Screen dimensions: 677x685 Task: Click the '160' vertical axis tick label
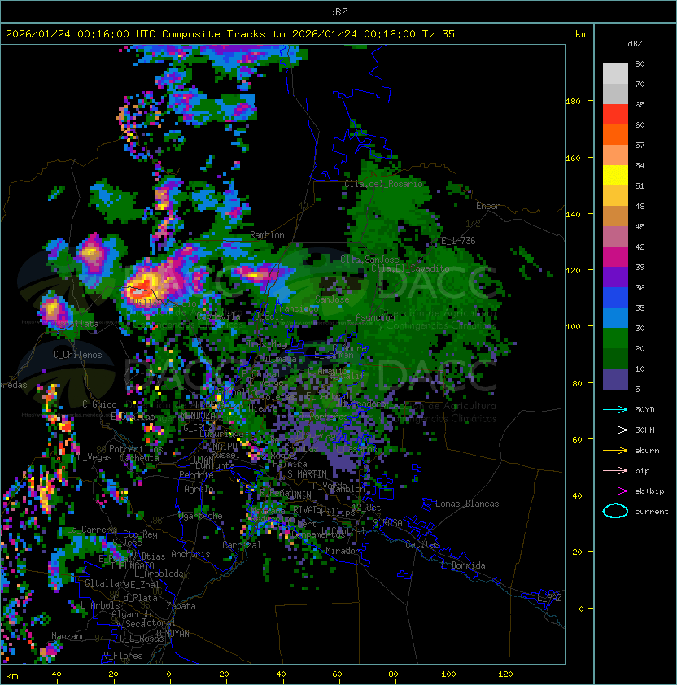coord(573,158)
